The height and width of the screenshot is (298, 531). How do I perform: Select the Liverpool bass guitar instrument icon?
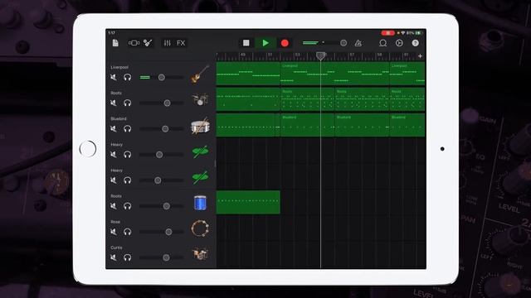(x=200, y=74)
